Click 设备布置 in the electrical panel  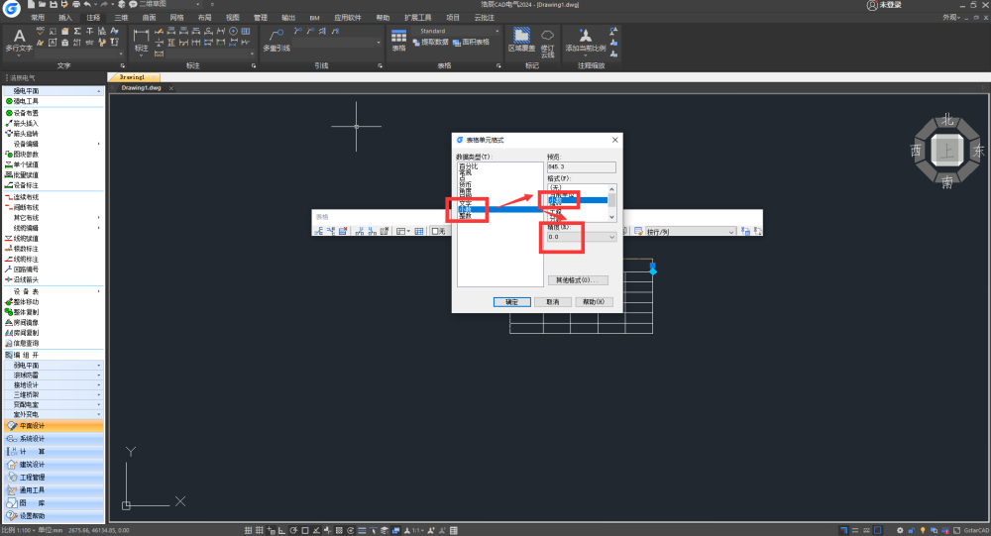[26, 113]
